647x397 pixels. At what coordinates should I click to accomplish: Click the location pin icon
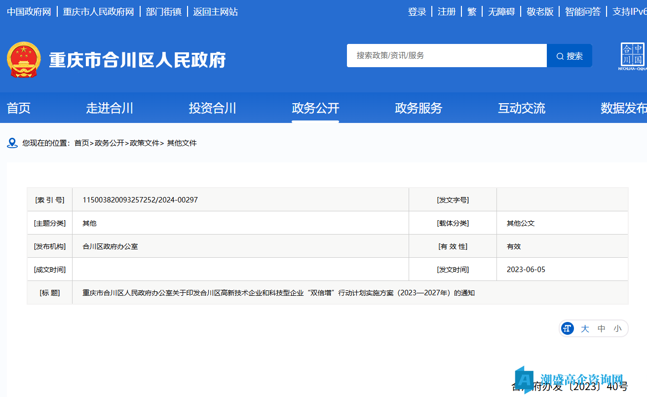coord(12,143)
